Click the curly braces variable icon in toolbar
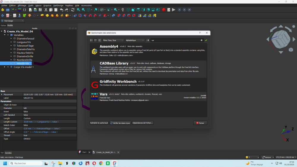 pyautogui.click(x=25, y=10)
